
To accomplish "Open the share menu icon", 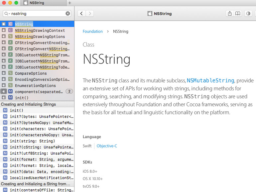I will (x=230, y=14).
